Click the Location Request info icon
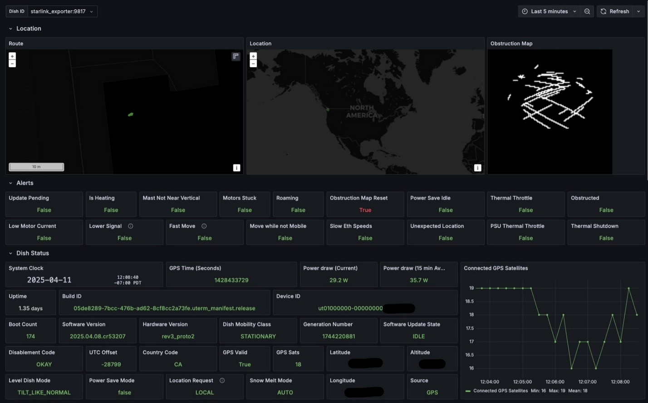 coord(222,380)
